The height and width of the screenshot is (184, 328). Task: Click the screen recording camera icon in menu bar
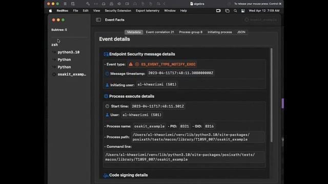coord(218,11)
